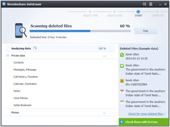Click the SafeEraser logo in title bar
The image size is (170, 127).
pyautogui.click(x=4, y=4)
